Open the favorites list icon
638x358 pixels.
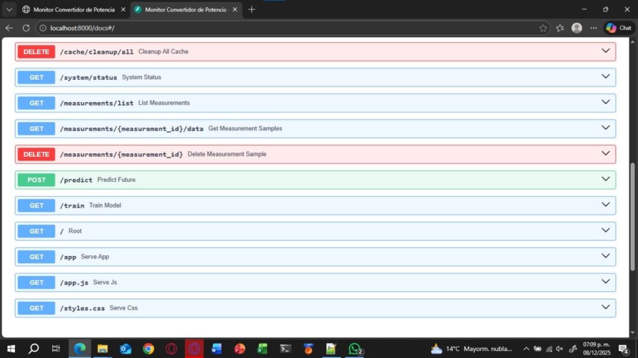pos(559,28)
